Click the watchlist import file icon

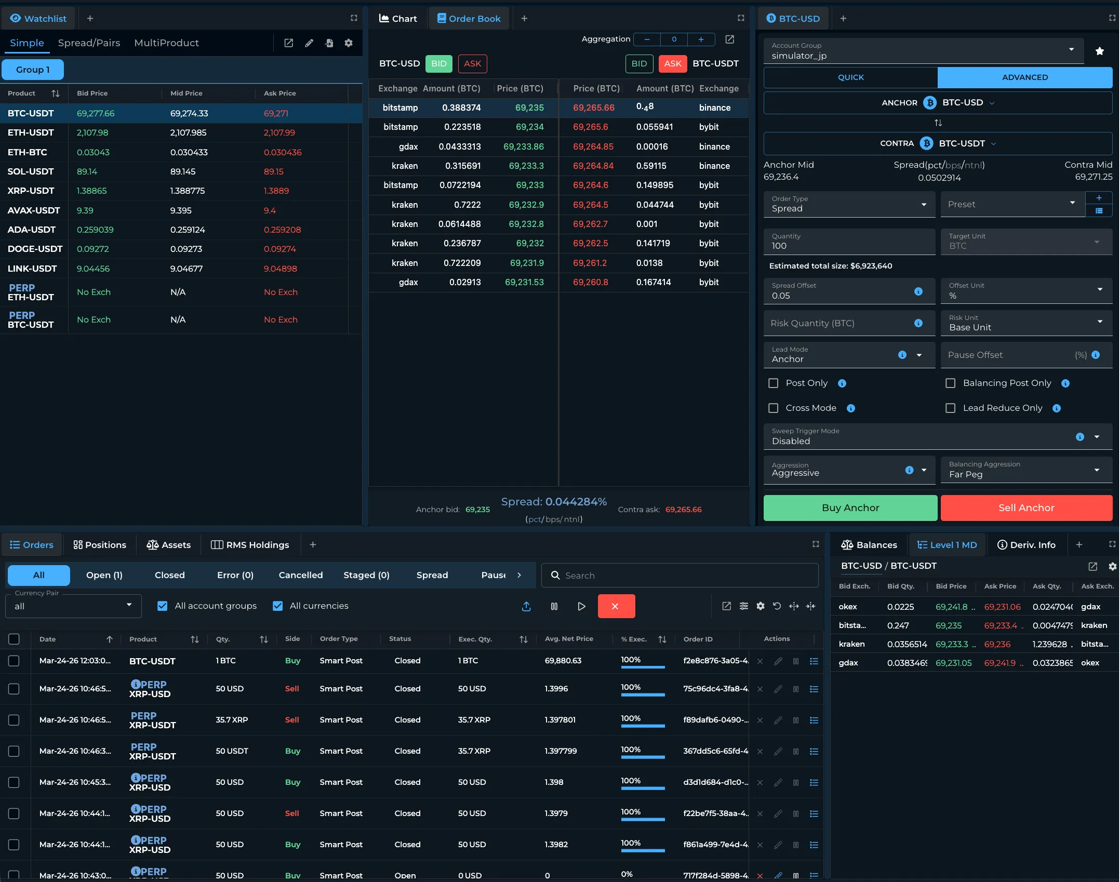tap(329, 43)
